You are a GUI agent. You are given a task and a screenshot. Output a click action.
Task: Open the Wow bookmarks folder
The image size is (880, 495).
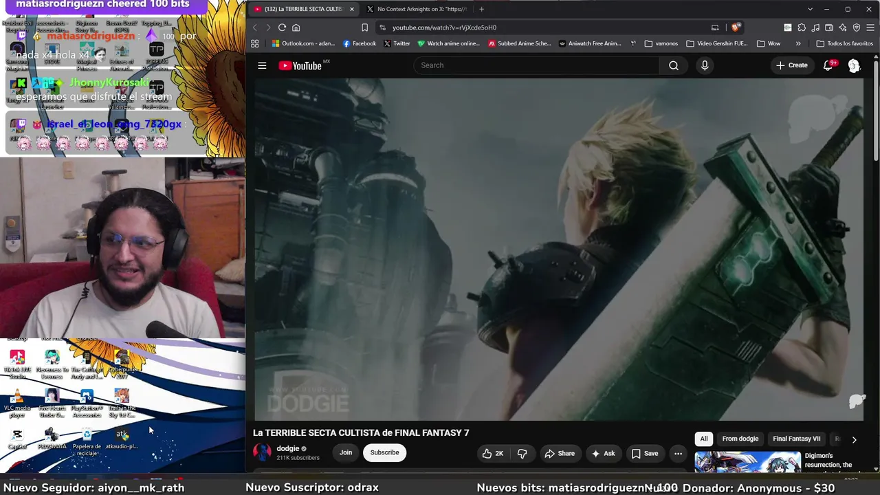pyautogui.click(x=769, y=43)
